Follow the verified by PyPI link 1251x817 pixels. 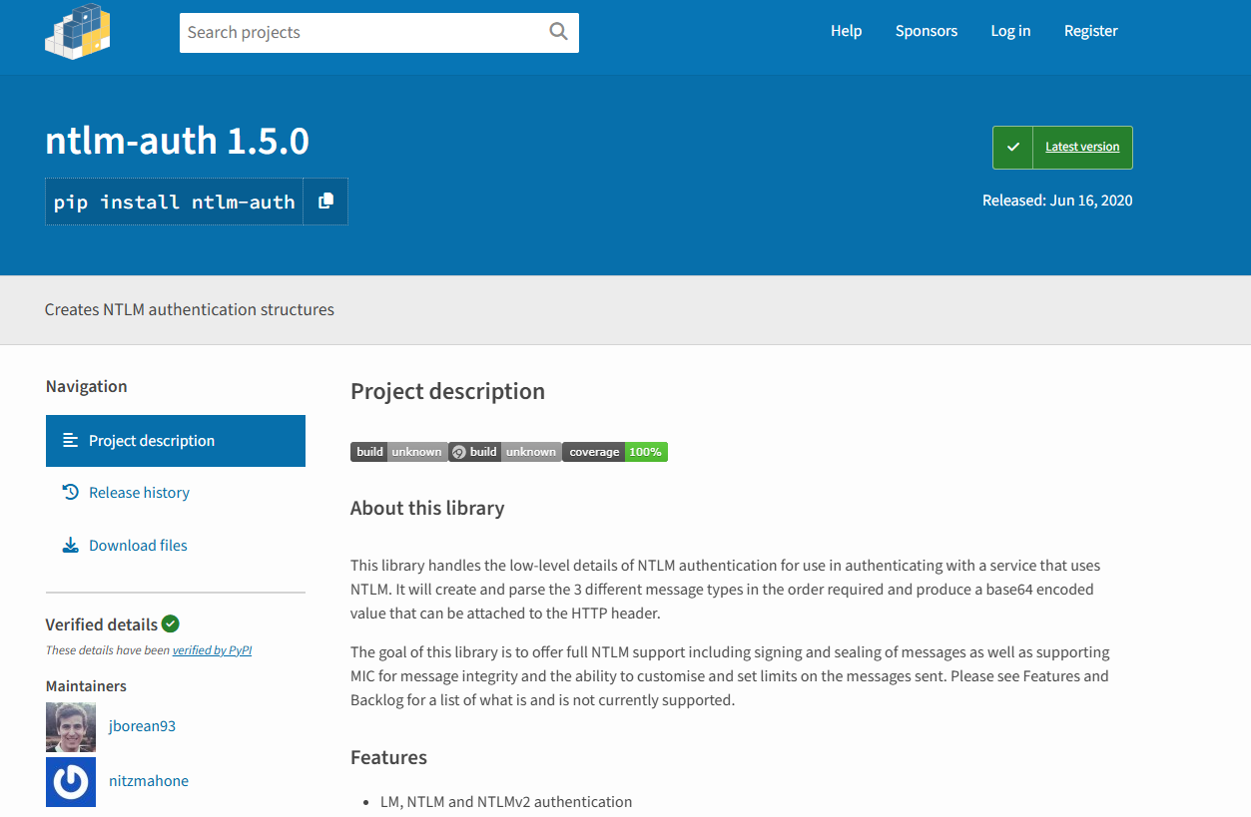coord(212,650)
